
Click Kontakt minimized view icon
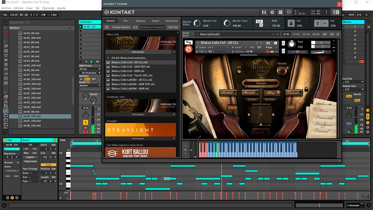[x=289, y=12]
